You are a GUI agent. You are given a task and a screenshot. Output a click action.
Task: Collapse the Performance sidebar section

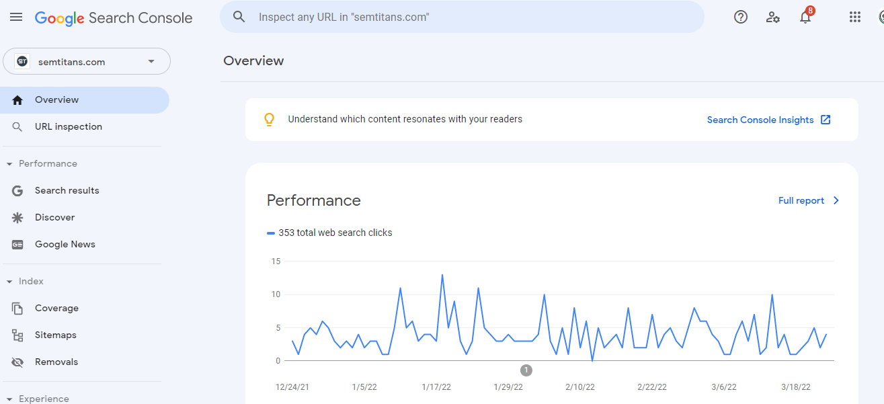[x=9, y=163]
